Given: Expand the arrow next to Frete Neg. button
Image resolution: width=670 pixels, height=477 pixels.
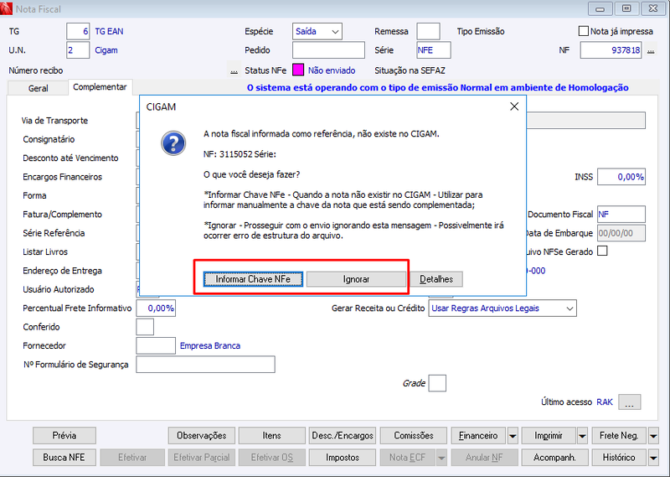Looking at the screenshot, I should (653, 436).
